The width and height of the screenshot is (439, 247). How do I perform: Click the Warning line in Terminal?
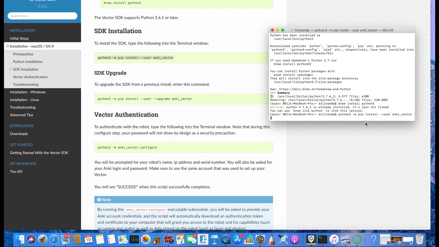point(329,107)
